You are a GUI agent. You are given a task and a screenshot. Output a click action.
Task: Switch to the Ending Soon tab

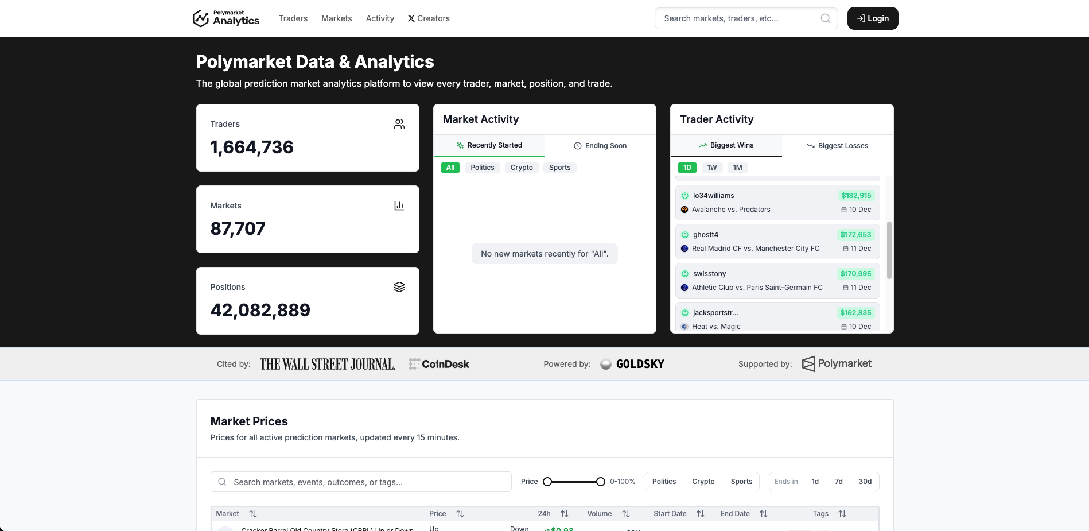tap(600, 146)
